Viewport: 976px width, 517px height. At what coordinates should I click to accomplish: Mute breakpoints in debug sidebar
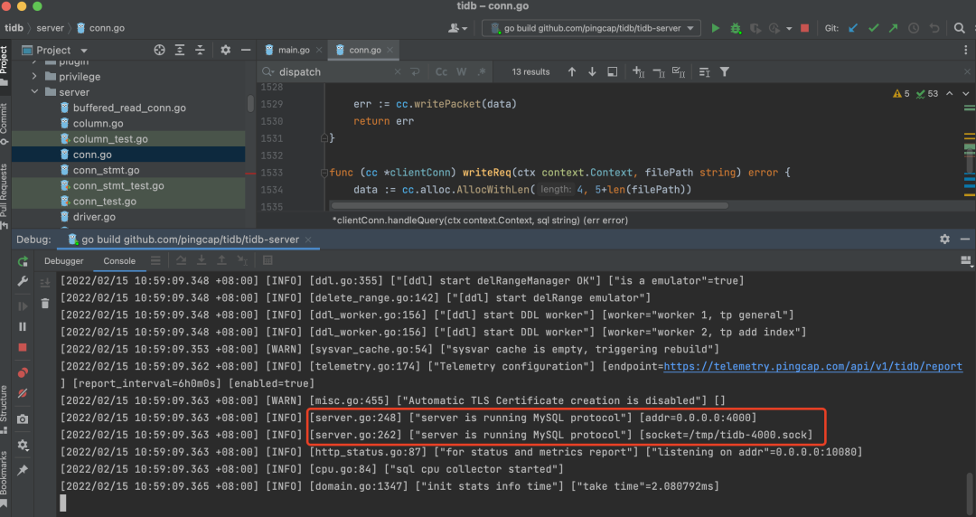click(x=23, y=393)
